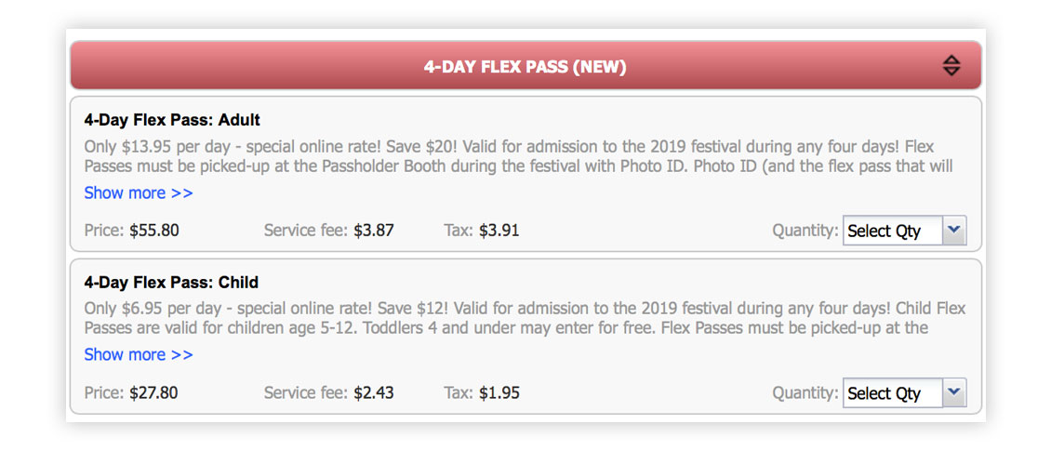Open the Child pass Select Qty dropdown
The width and height of the screenshot is (1051, 450).
pos(904,393)
